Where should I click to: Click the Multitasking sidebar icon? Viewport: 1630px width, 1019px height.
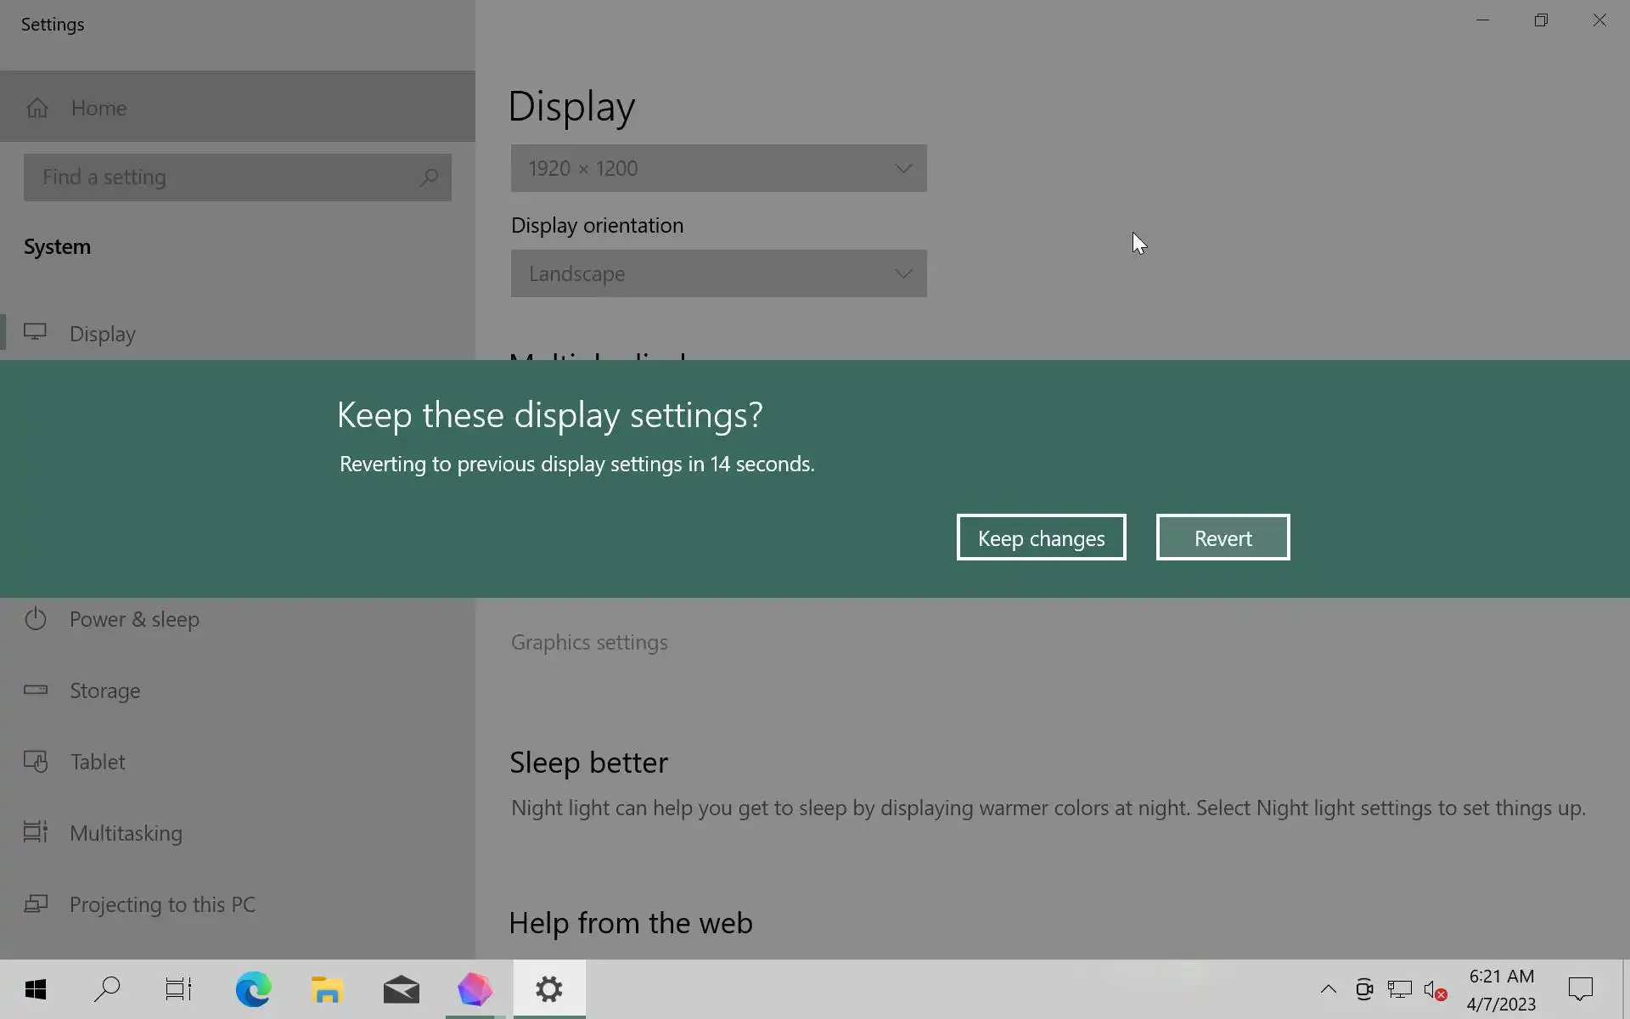[x=36, y=832]
